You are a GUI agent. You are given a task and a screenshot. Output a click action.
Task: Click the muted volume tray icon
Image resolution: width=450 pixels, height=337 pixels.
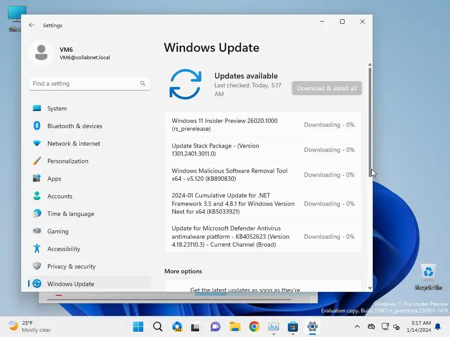[x=396, y=326]
